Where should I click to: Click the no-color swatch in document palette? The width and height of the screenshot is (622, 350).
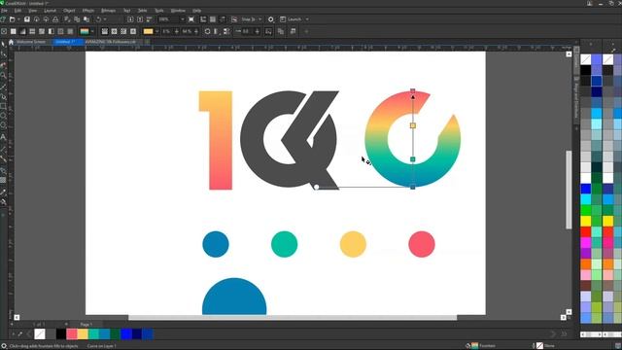pos(40,334)
